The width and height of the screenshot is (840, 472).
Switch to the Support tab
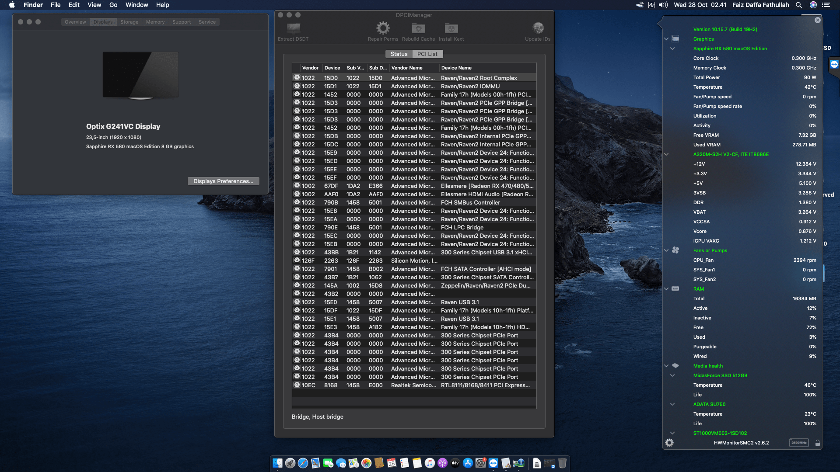click(x=182, y=22)
